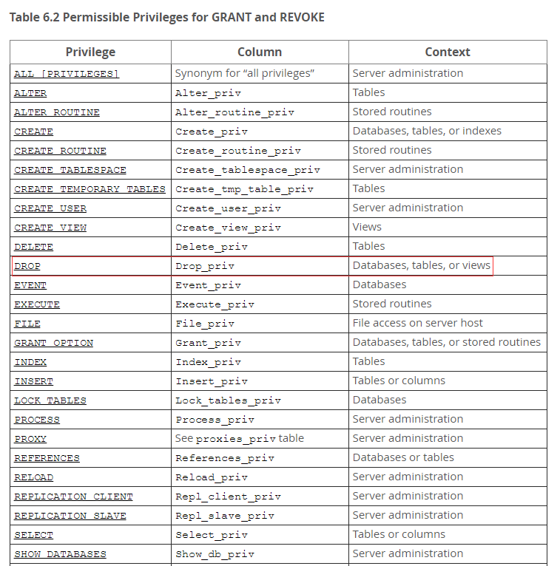Viewport: 560px width, 566px height.
Task: Open the GRANT OPTION link
Action: (53, 343)
